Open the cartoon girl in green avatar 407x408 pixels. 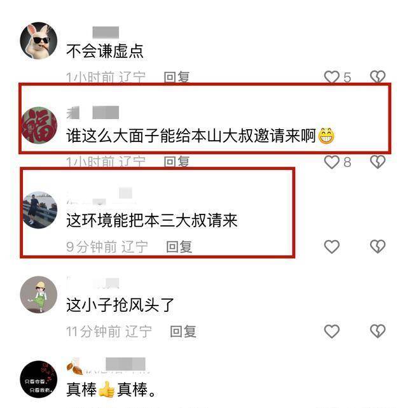point(39,295)
